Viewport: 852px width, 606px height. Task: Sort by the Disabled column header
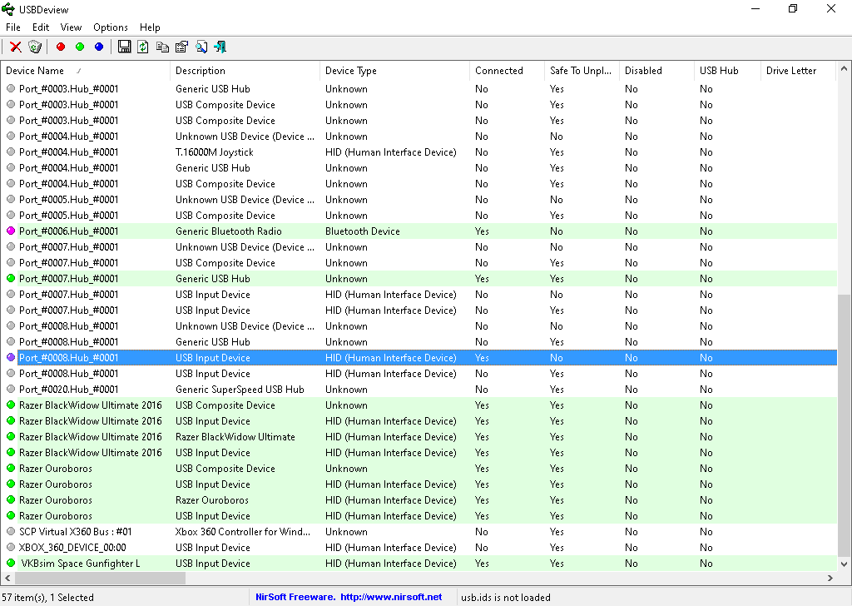click(656, 71)
